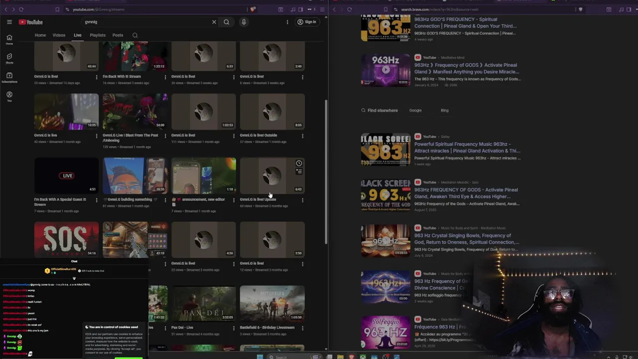Open 963 Hz Crystal Singing Bowls result
This screenshot has width=638, height=359.
(x=467, y=239)
